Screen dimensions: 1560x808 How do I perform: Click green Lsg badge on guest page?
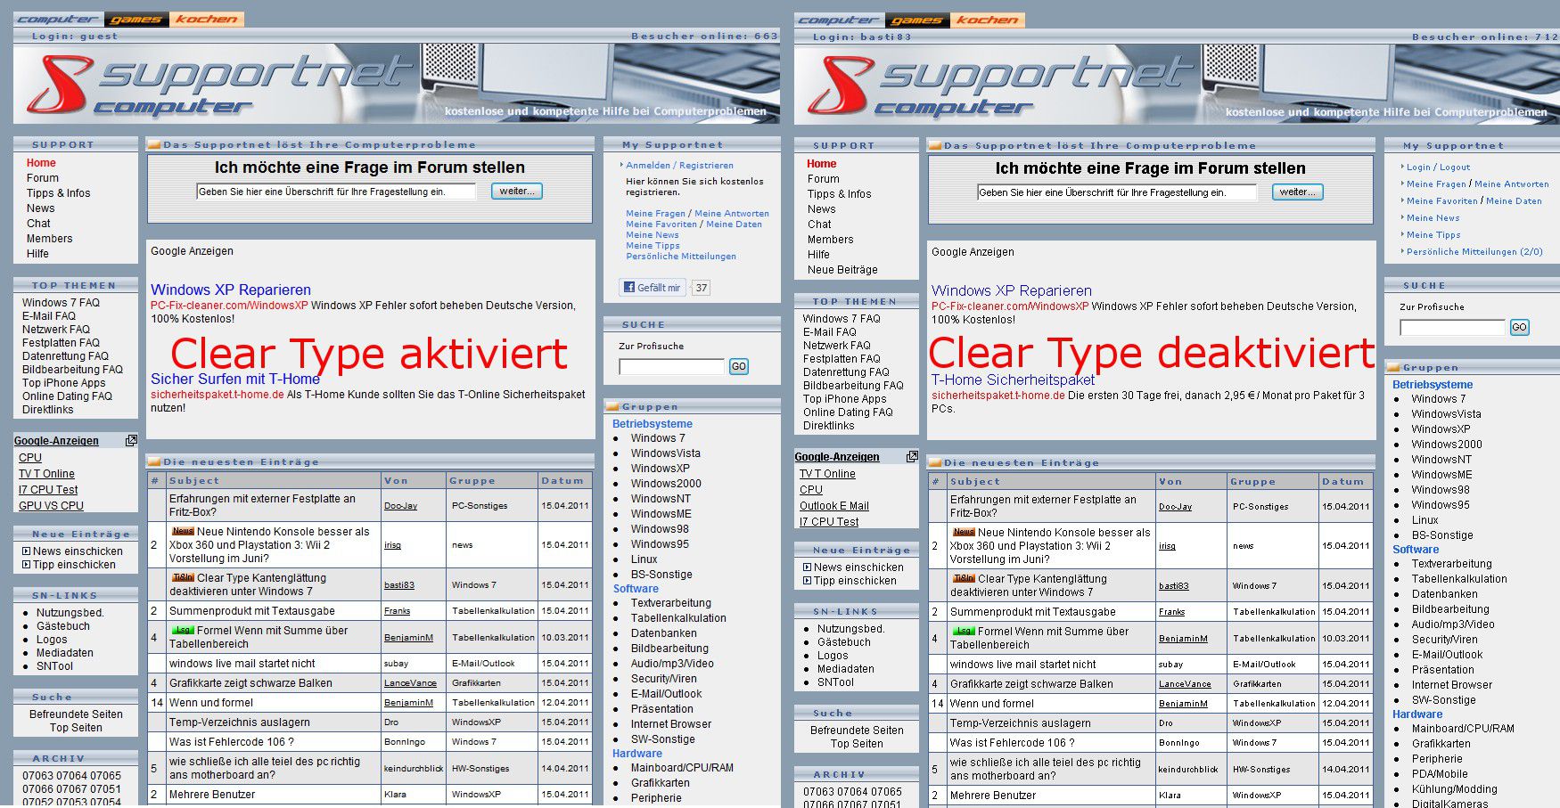[183, 630]
